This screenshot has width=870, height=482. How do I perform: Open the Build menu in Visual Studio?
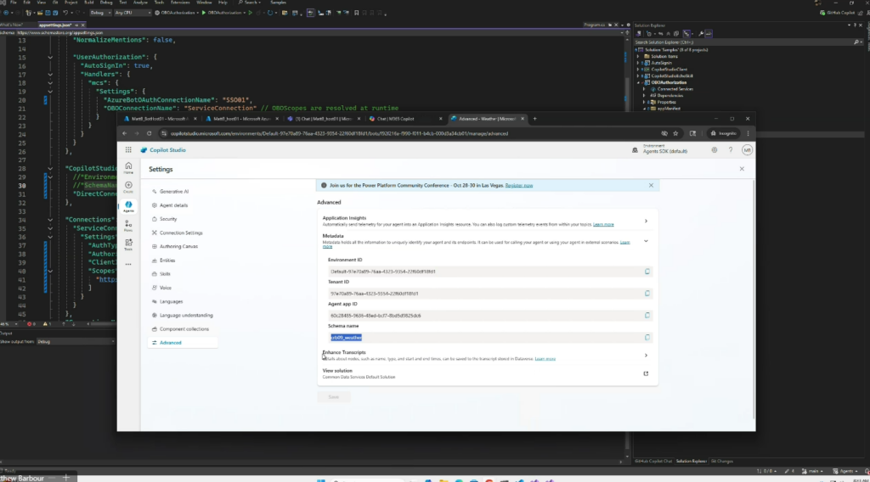pyautogui.click(x=88, y=3)
